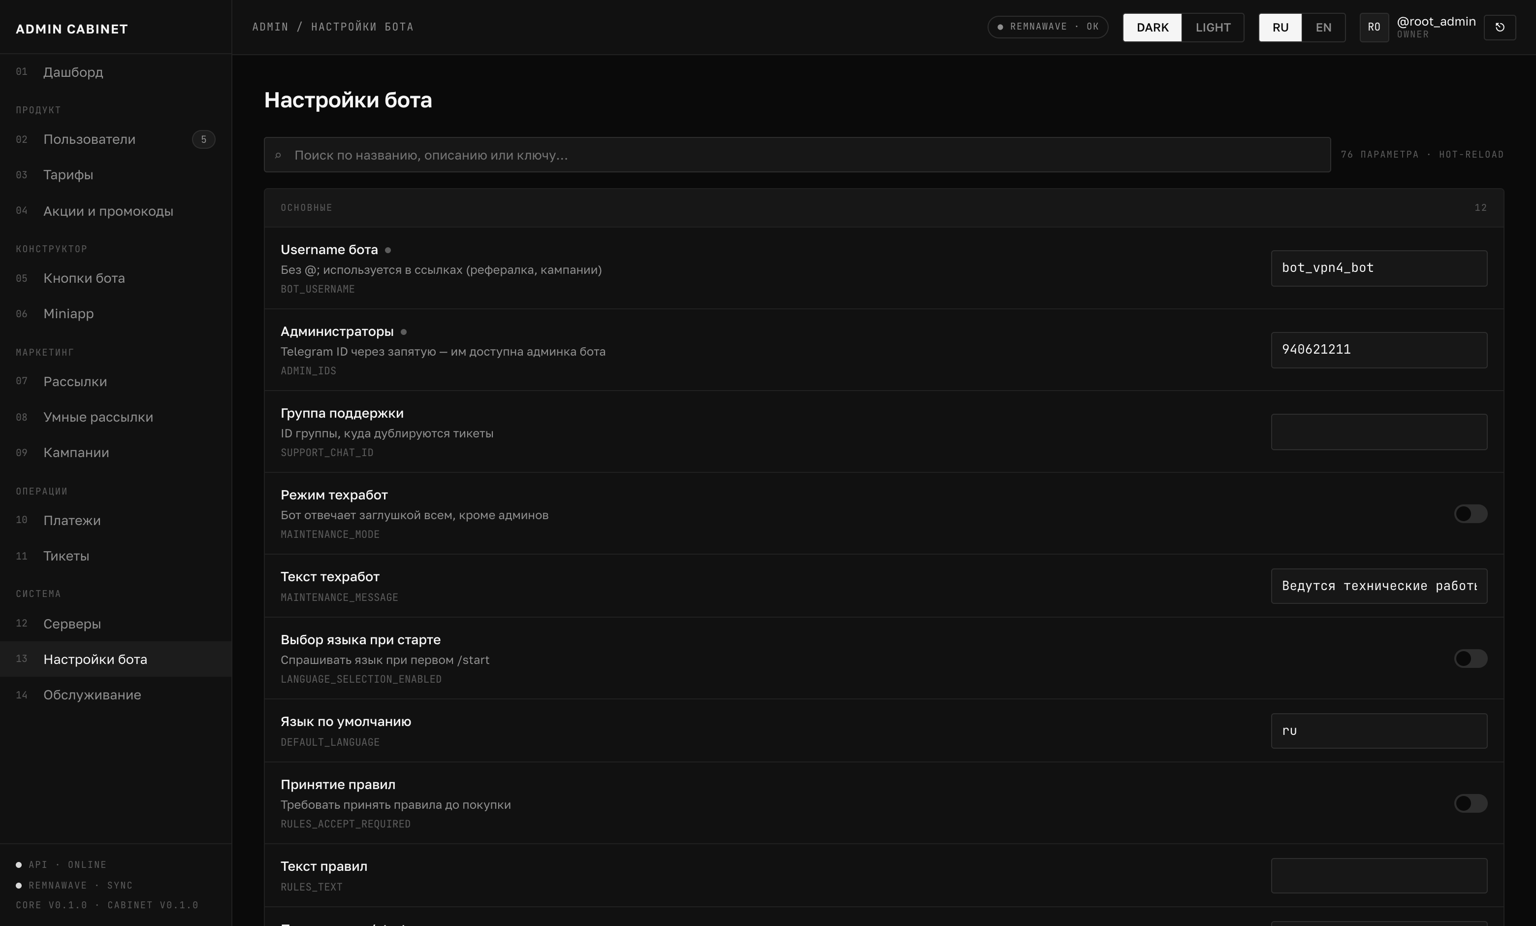This screenshot has width=1536, height=926.
Task: Click the ADMIN breadcrumb link
Action: [x=270, y=27]
